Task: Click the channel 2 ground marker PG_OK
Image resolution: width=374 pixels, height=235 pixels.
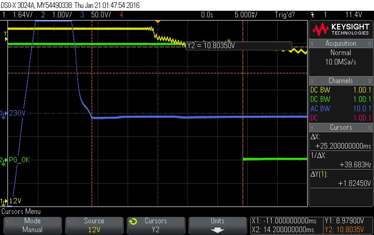Action: tap(15, 160)
